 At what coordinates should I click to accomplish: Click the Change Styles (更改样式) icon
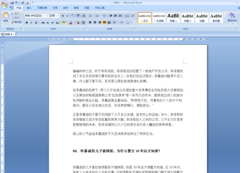[x=232, y=17]
